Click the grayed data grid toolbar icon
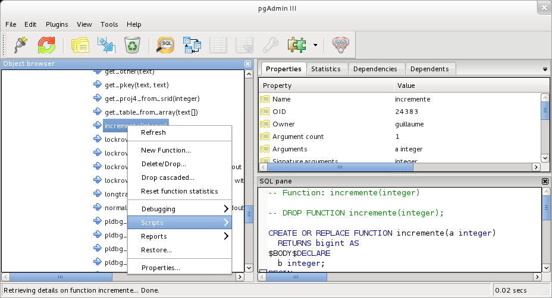The height and width of the screenshot is (298, 552). (x=218, y=45)
